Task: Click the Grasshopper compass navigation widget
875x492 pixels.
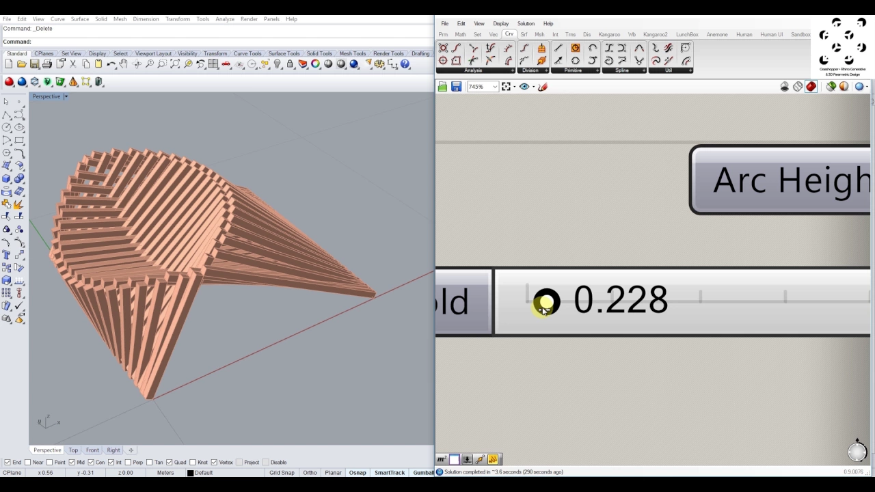Action: 857,451
